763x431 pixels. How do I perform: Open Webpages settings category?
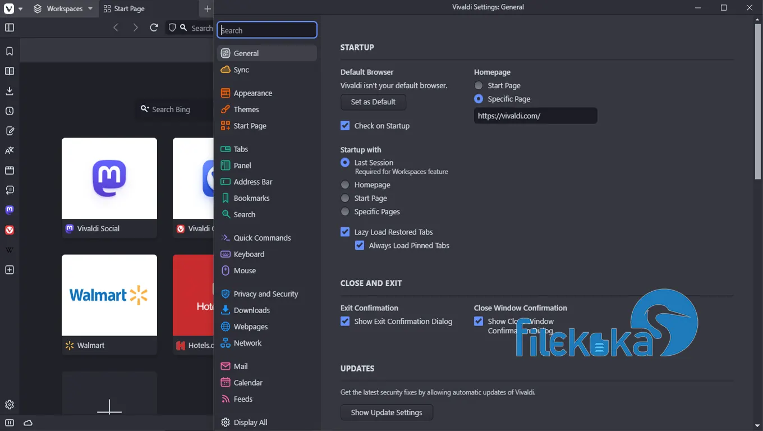[267, 327]
